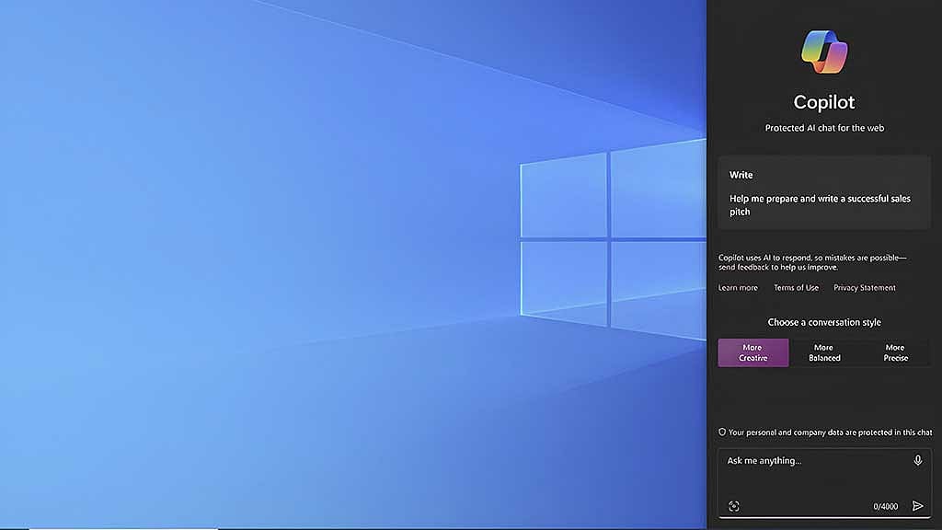Click 'Copilot uses AI to respond' disclaimer text
Screen dimensions: 942x530
[812, 262]
